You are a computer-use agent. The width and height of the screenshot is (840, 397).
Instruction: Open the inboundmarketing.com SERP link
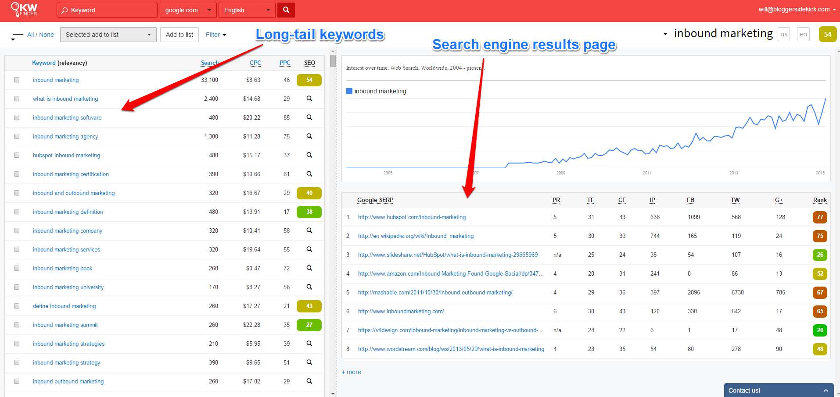(x=401, y=311)
